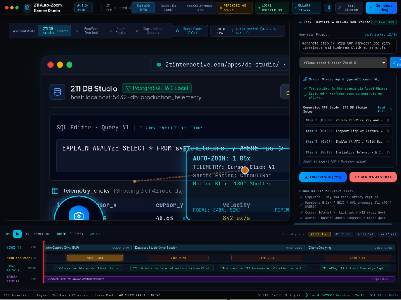Play Step 3 Enable VA-API / NVENC entry

pos(388,142)
